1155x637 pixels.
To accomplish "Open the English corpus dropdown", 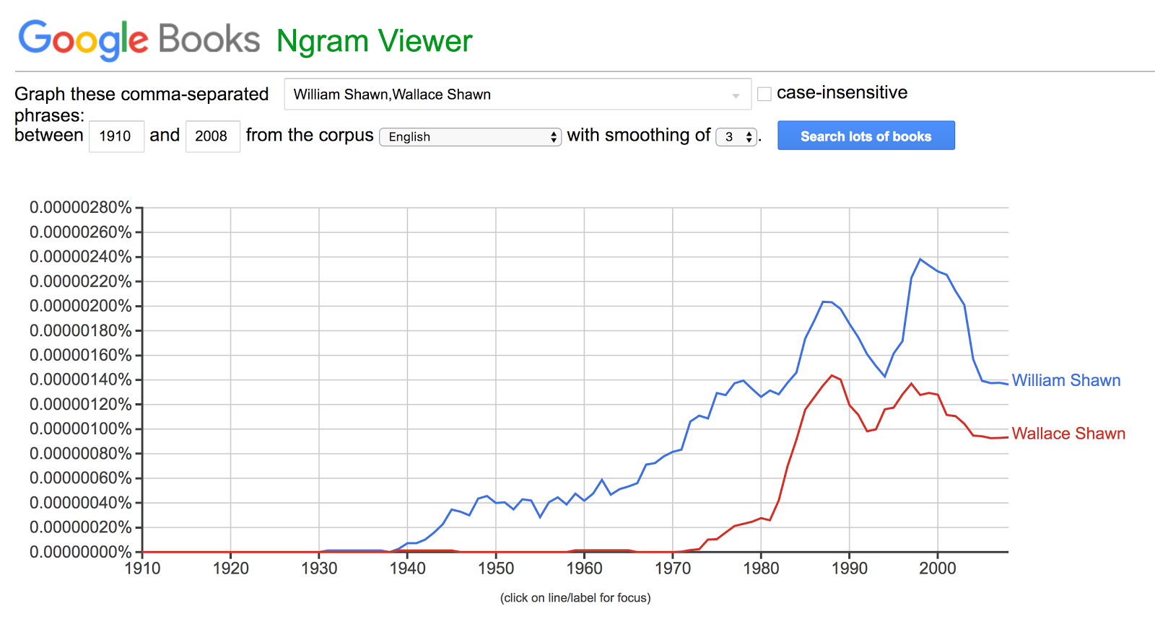I will click(x=470, y=137).
